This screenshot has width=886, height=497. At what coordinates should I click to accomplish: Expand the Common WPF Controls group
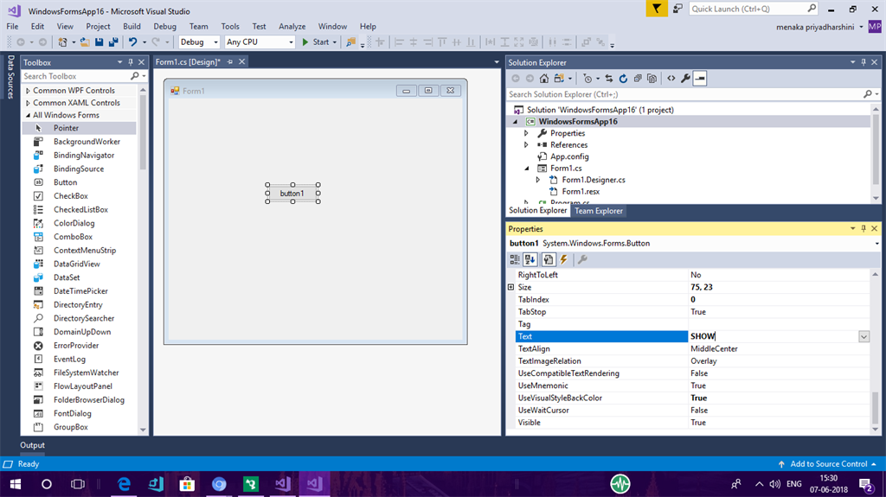28,91
